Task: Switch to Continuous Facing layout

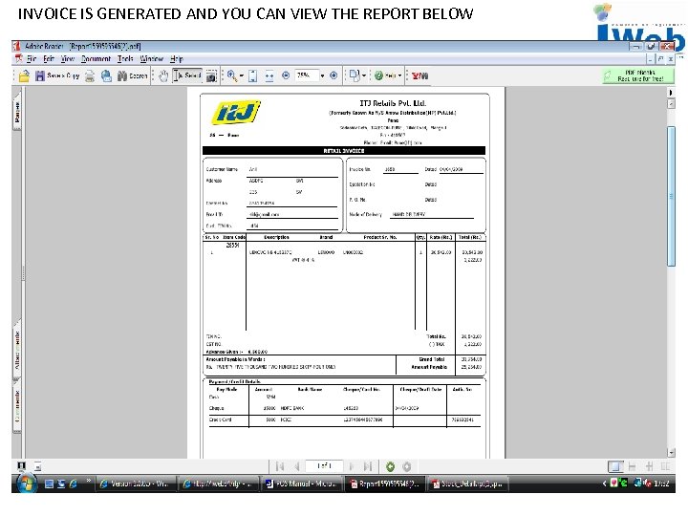Action: point(649,466)
